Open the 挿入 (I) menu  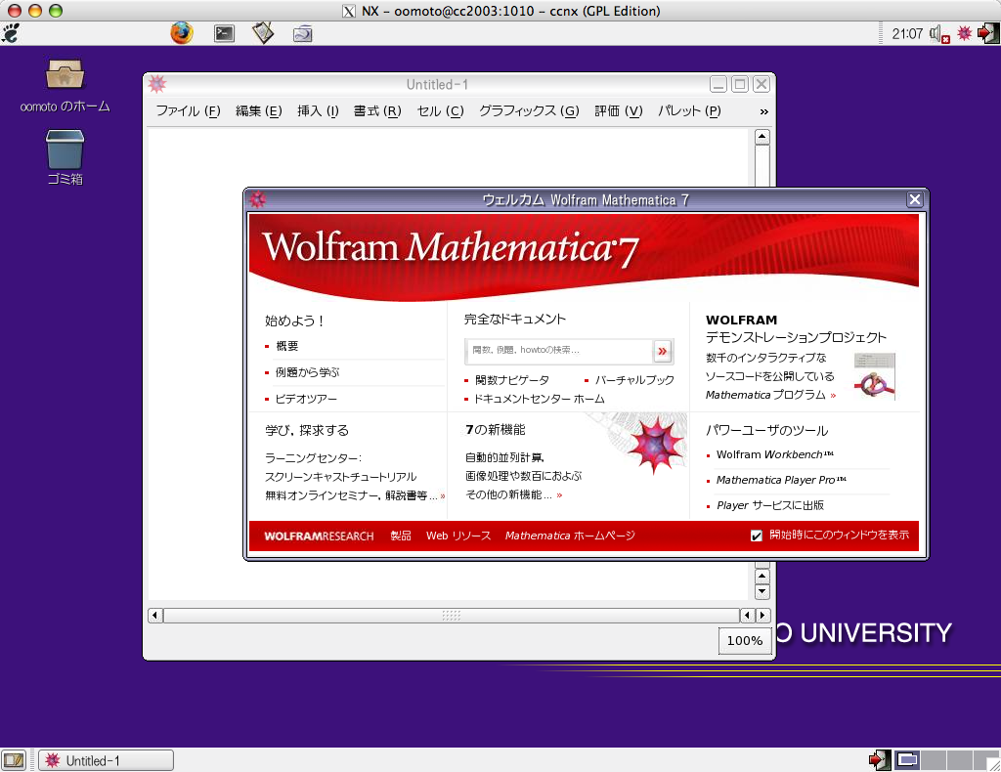(318, 111)
